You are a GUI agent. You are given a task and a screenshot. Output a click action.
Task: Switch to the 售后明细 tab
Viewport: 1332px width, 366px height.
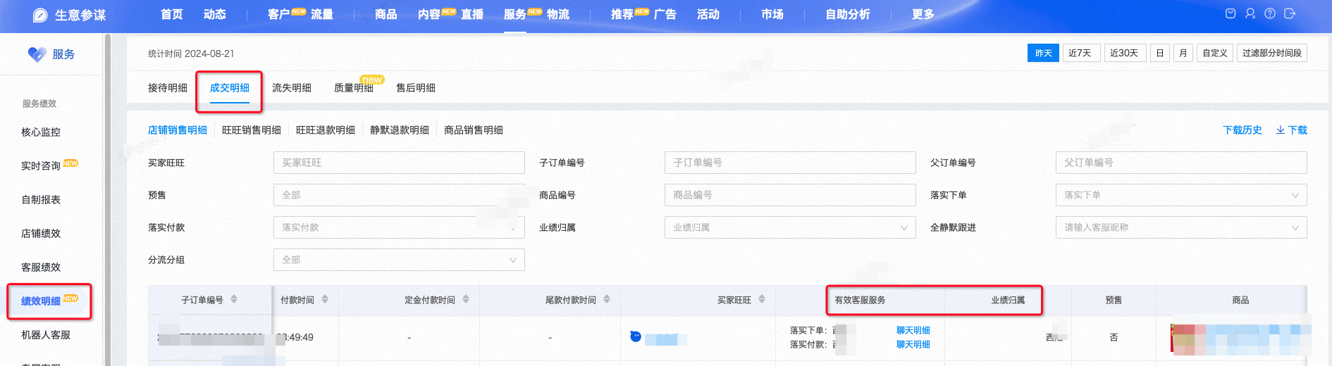[x=416, y=88]
